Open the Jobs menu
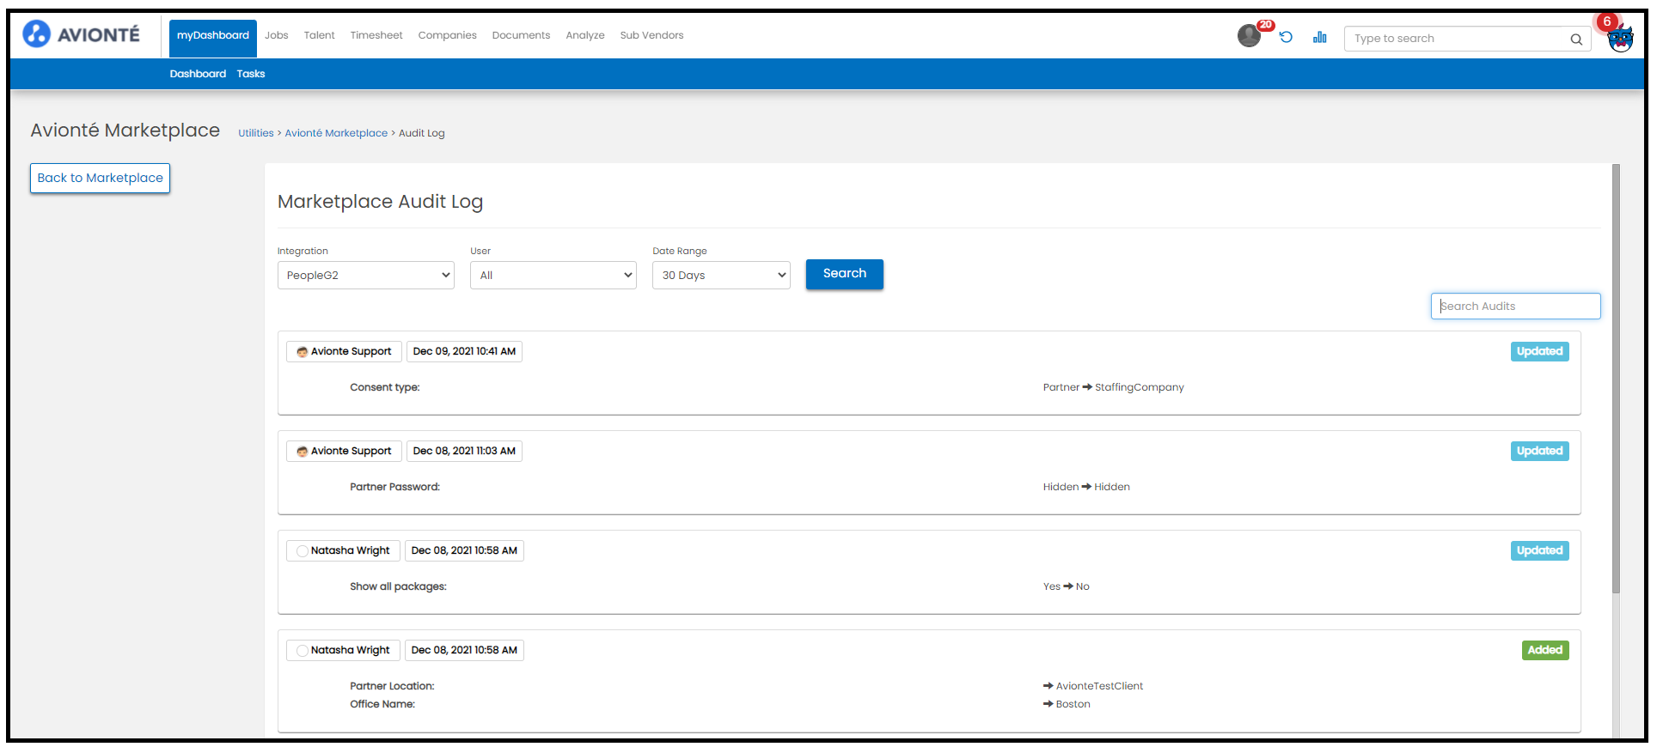The image size is (1663, 753). (277, 35)
